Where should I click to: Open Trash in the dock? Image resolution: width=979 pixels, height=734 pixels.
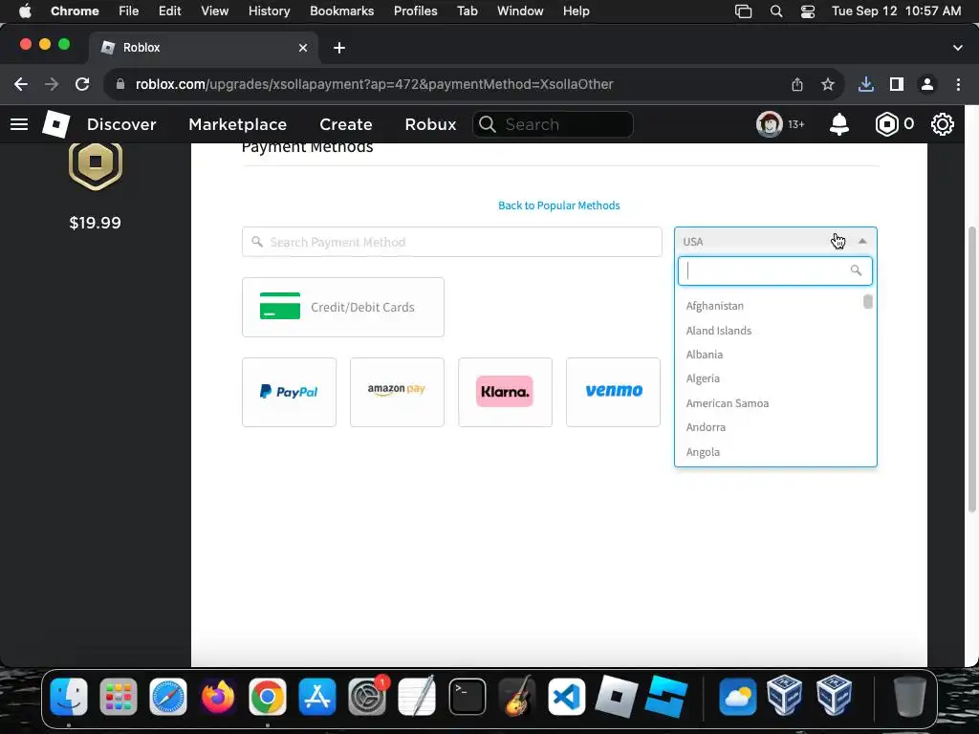(x=909, y=697)
